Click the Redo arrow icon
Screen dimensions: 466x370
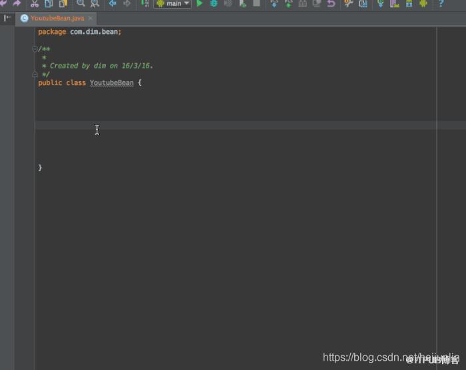[17, 3]
